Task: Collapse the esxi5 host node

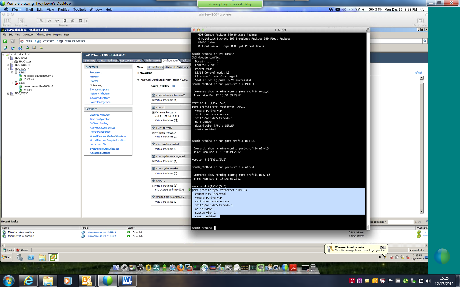Action: (x=12, y=72)
